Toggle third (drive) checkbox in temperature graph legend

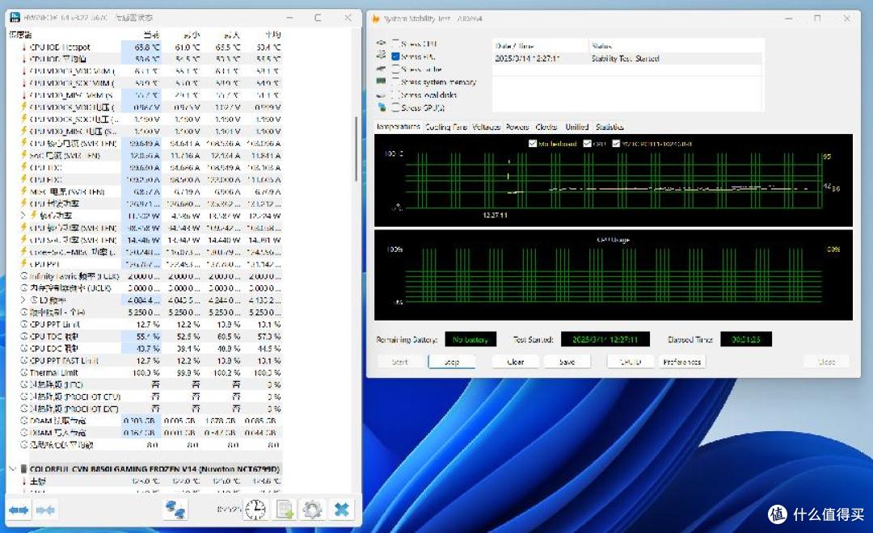coord(616,144)
